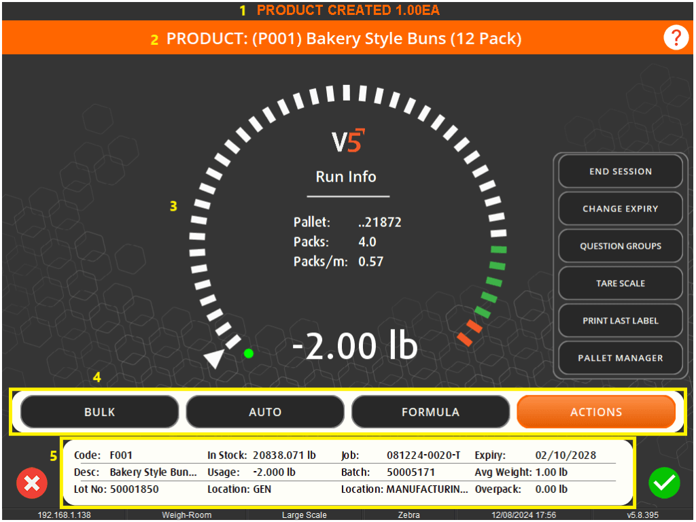Switch to the BULK tab
The image size is (696, 522).
pos(99,411)
